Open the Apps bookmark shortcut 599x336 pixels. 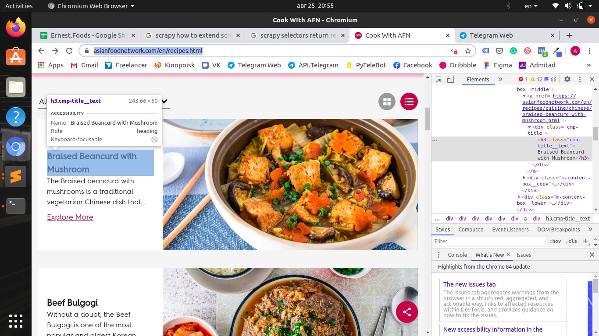(50, 65)
